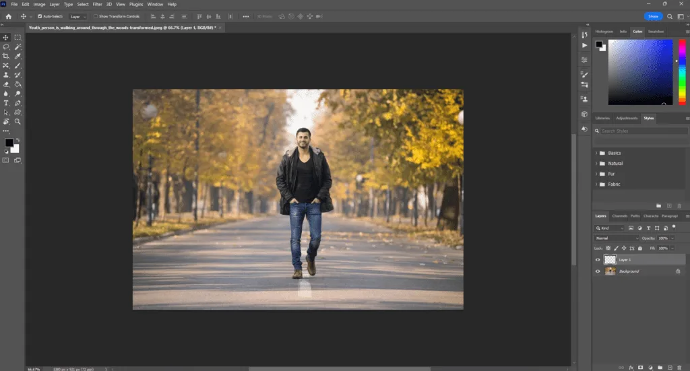Select the Lasso tool
The width and height of the screenshot is (690, 371).
pyautogui.click(x=5, y=46)
